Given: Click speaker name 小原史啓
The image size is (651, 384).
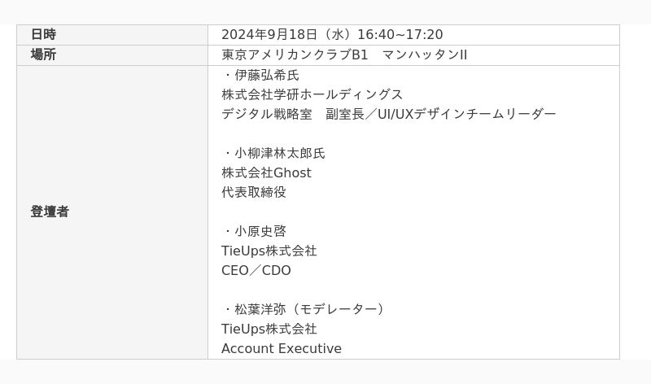Looking at the screenshot, I should click(260, 231).
